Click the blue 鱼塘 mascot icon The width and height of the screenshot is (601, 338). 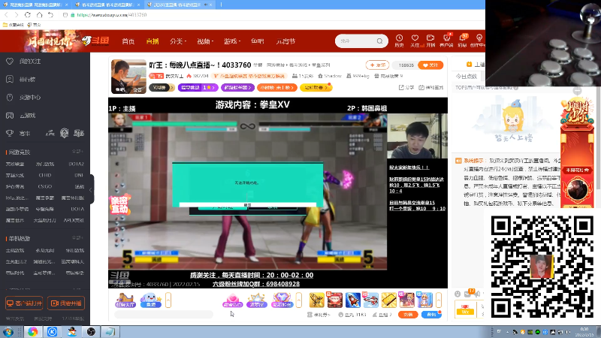[x=151, y=300]
